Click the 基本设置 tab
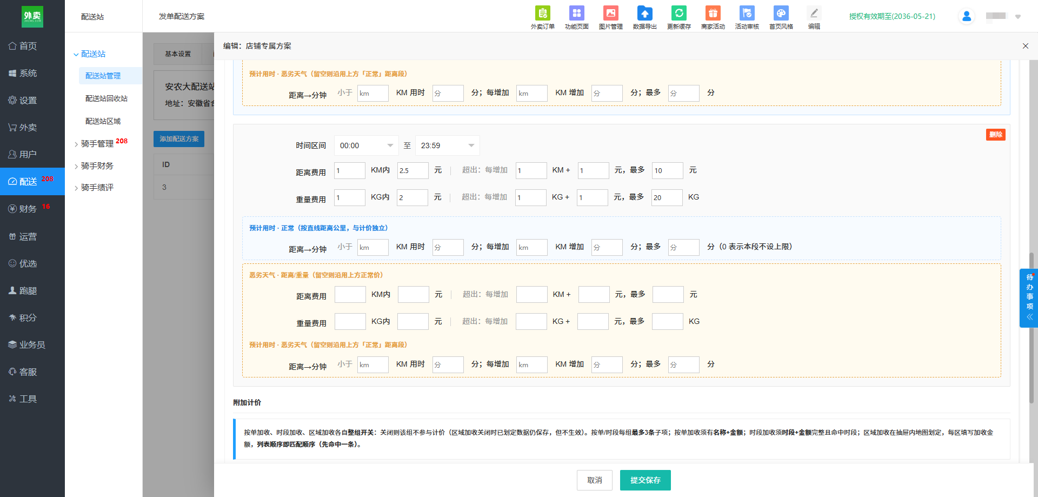 click(178, 54)
